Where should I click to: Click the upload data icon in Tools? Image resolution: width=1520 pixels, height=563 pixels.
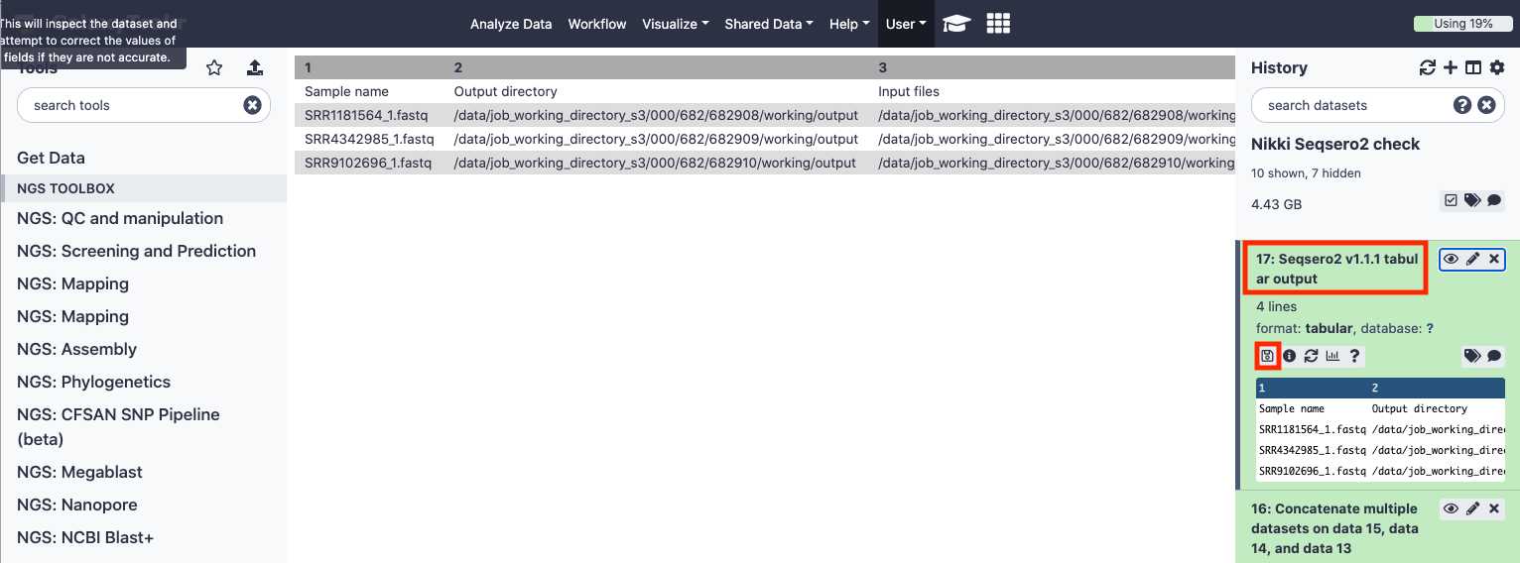(x=255, y=67)
